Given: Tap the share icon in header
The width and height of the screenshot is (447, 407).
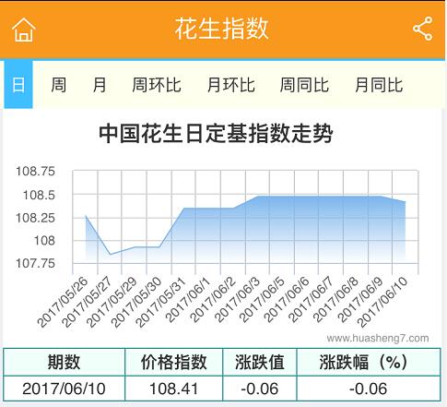Looking at the screenshot, I should tap(423, 29).
